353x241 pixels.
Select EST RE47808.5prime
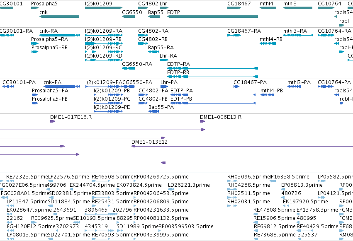click(x=274, y=210)
